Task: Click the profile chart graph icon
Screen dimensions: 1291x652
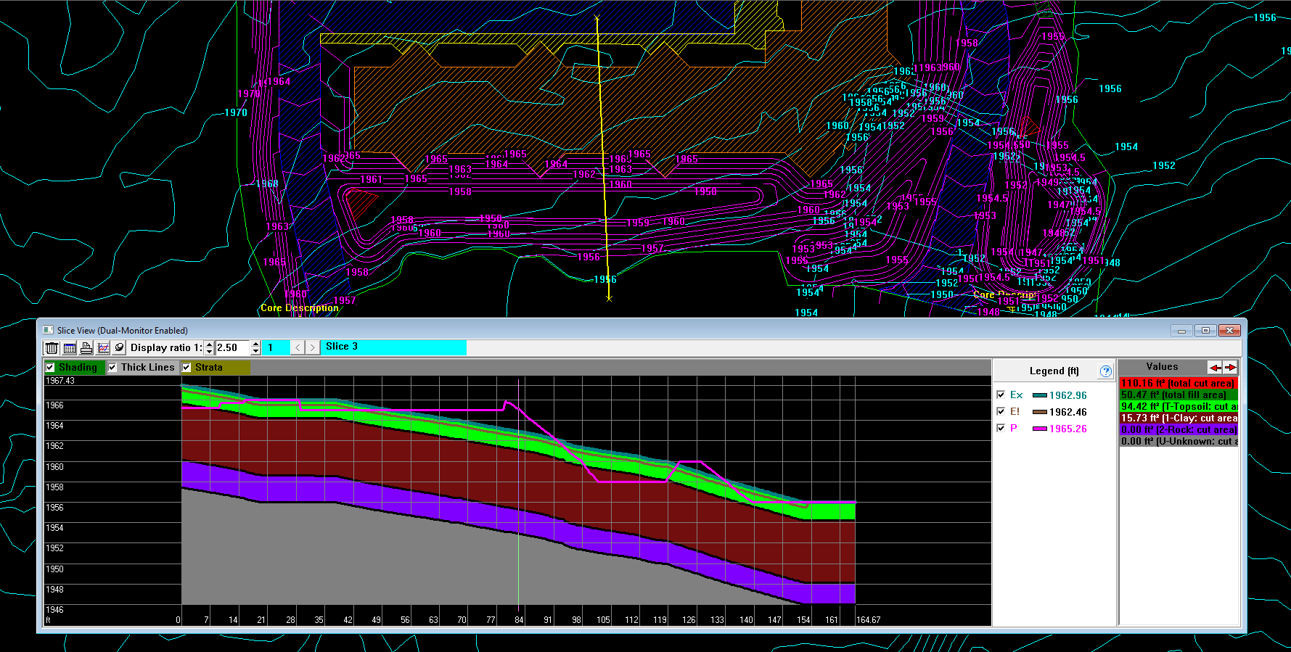Action: click(x=103, y=348)
